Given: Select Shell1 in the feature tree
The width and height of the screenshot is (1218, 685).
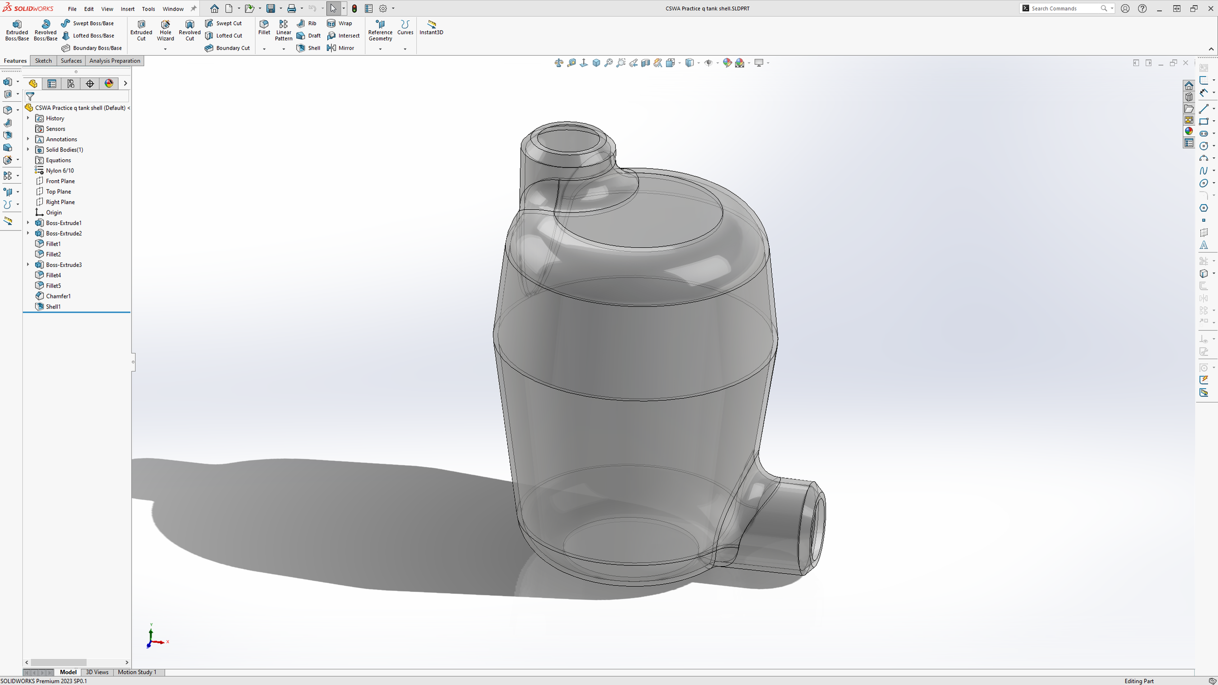Looking at the screenshot, I should click(x=53, y=306).
